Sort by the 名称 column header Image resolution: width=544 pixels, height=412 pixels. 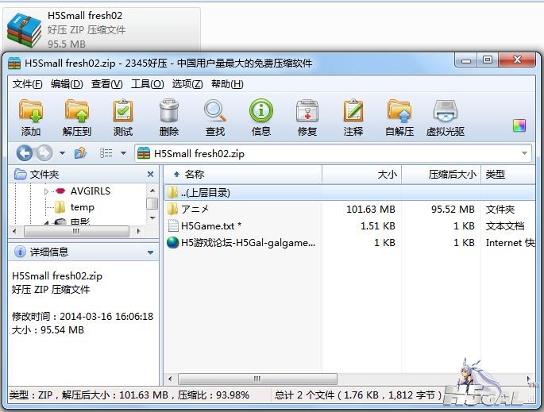pyautogui.click(x=242, y=175)
